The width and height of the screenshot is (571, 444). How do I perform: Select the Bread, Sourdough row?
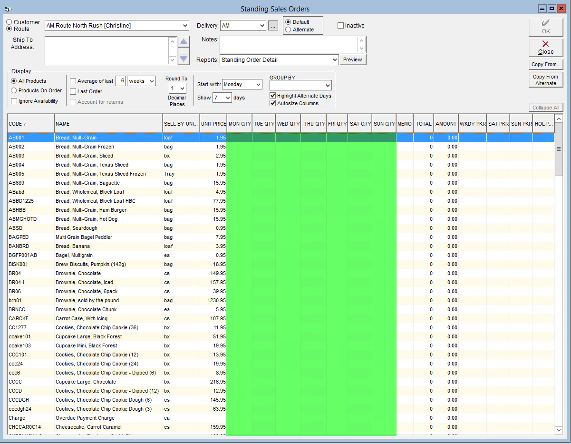[x=281, y=228]
